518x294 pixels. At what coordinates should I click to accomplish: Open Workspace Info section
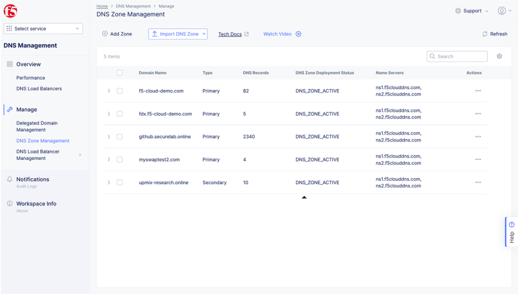(36, 203)
